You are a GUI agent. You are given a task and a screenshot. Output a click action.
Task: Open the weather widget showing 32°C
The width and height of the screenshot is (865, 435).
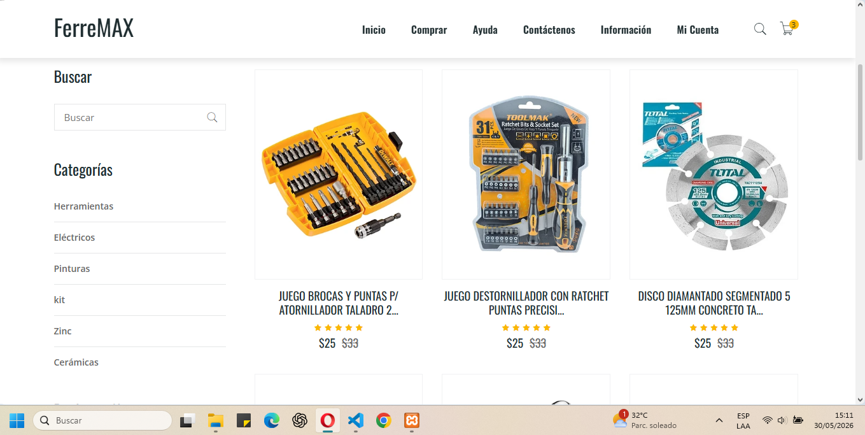(x=645, y=420)
